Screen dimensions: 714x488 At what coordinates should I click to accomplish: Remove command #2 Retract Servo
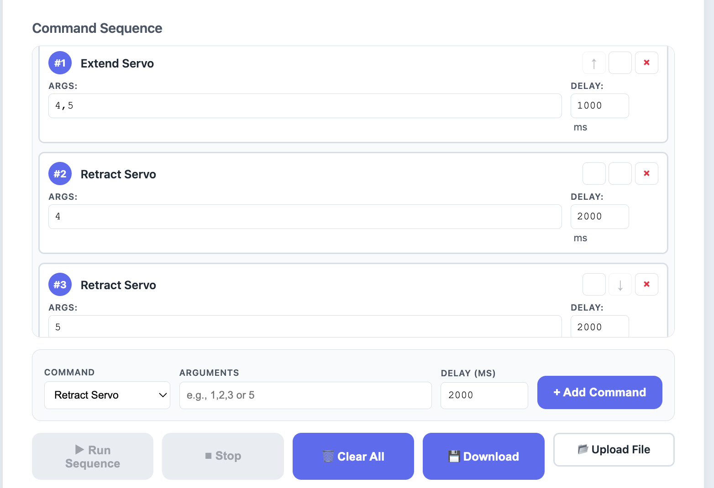click(x=646, y=173)
